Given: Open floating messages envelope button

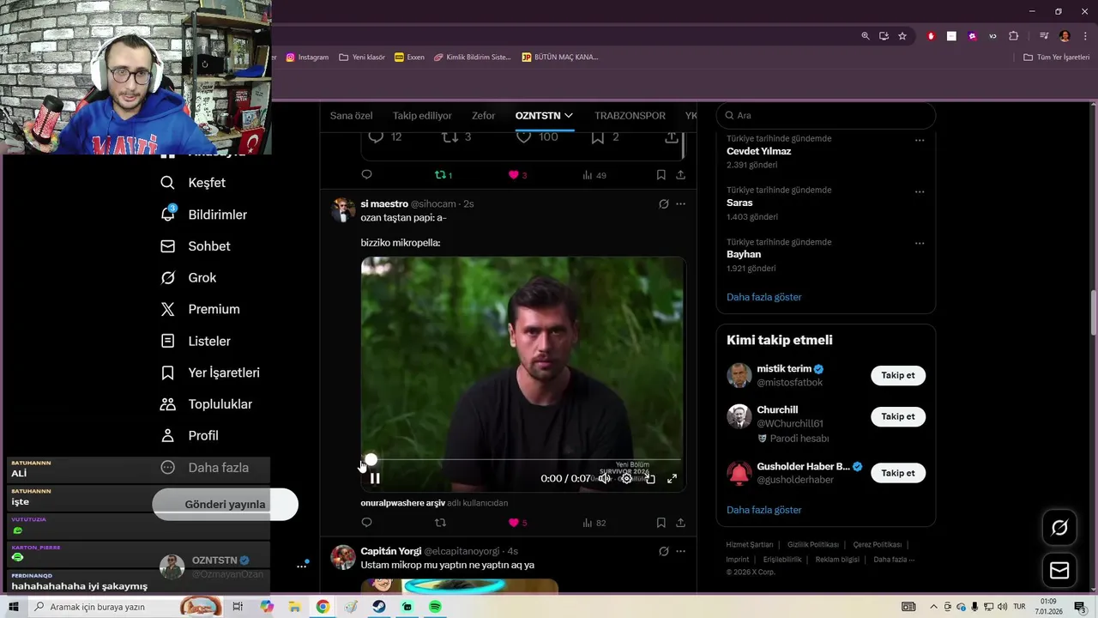Looking at the screenshot, I should pyautogui.click(x=1059, y=571).
